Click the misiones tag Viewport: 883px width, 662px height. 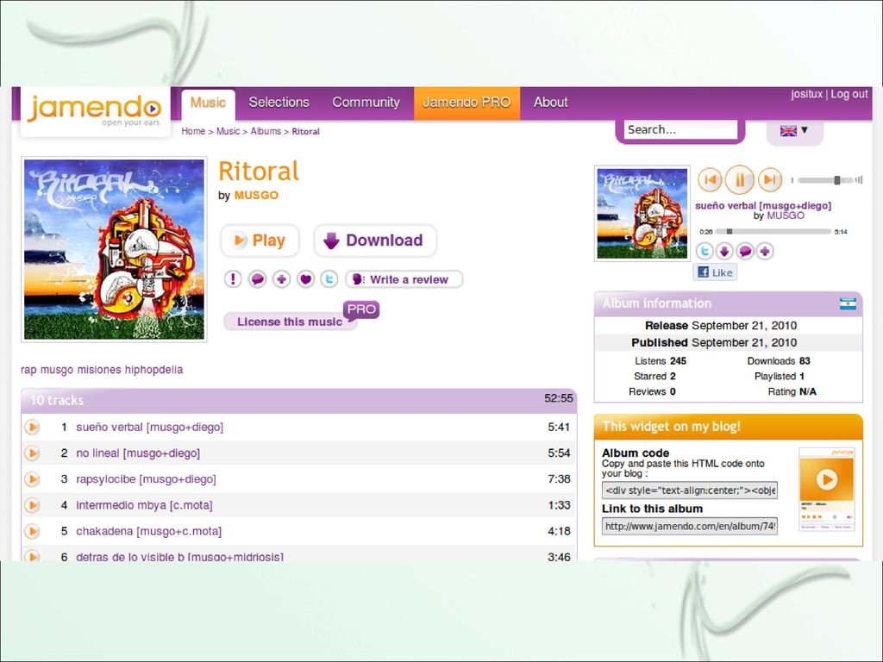click(99, 370)
